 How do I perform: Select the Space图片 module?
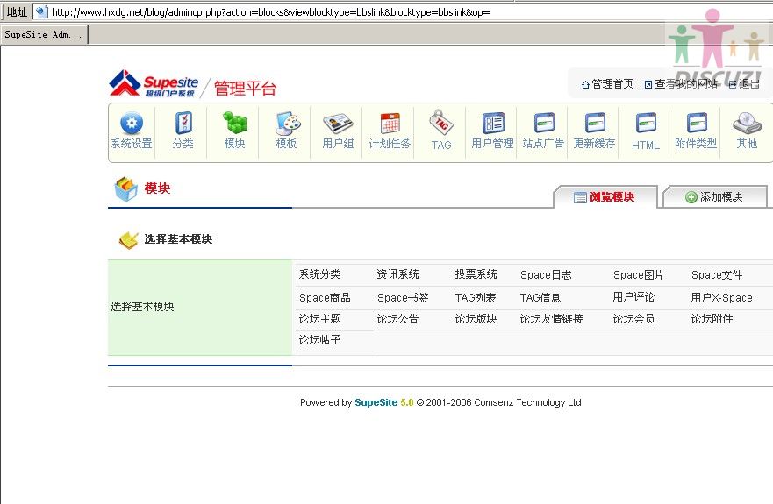(639, 275)
